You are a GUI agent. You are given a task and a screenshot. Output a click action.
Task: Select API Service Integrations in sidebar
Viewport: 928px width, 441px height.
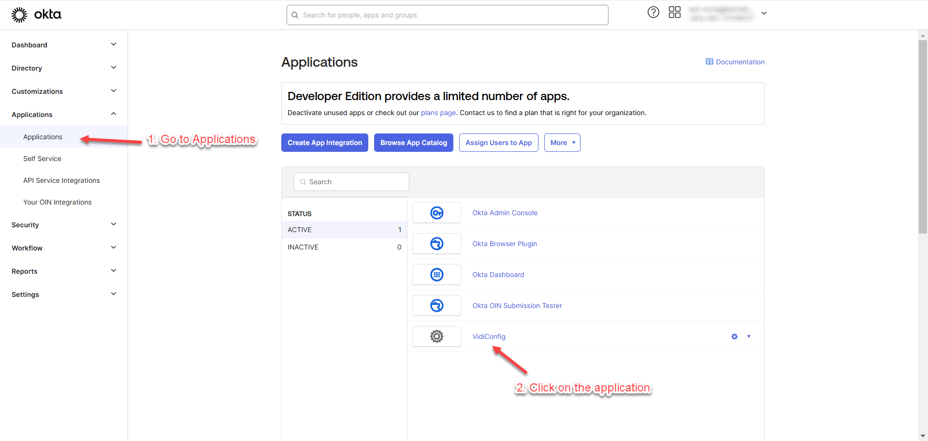coord(61,180)
